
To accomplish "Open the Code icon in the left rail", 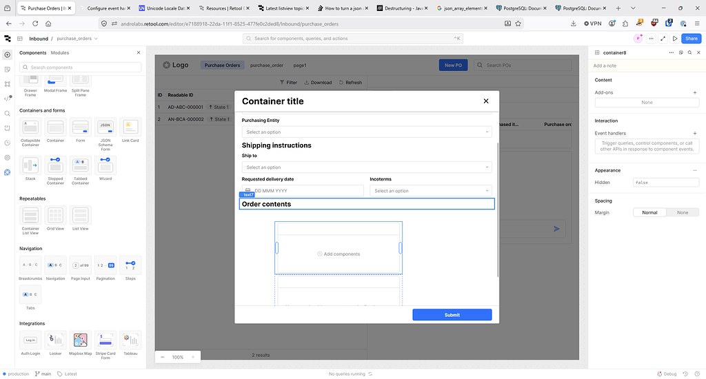I will pyautogui.click(x=7, y=99).
